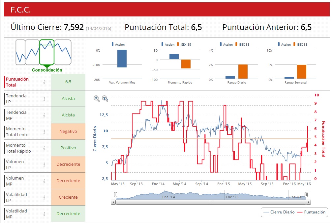Click the Último Cierre value 7,592

pos(74,27)
